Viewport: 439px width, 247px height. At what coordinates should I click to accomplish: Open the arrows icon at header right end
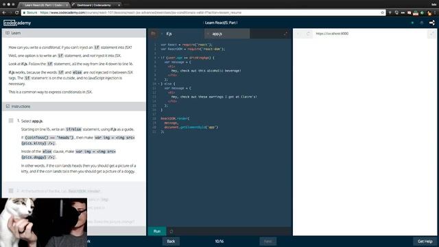(432, 23)
